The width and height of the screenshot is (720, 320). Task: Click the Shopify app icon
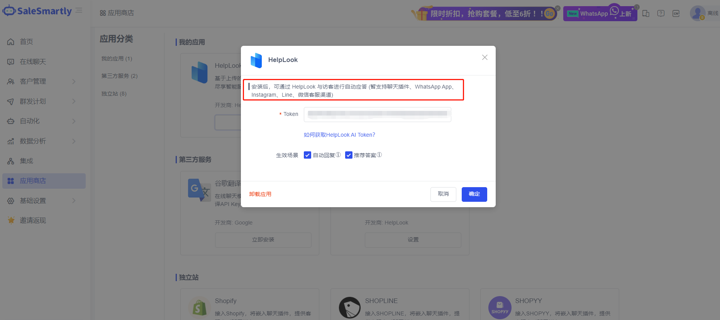pos(199,308)
